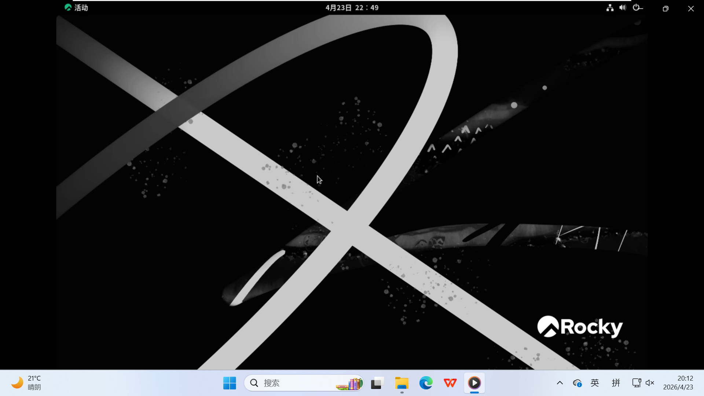Open the GNOME wired network status icon
Screen dimensions: 704x396
[610, 8]
